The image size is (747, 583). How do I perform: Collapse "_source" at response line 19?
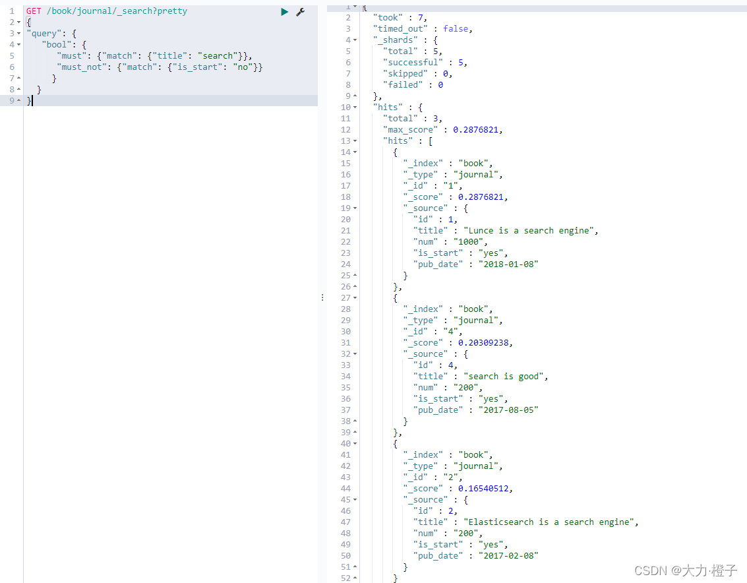[355, 208]
